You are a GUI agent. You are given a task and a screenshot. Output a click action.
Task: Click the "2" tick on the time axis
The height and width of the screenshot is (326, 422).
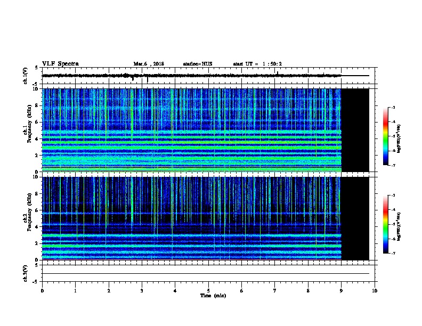[x=109, y=291]
